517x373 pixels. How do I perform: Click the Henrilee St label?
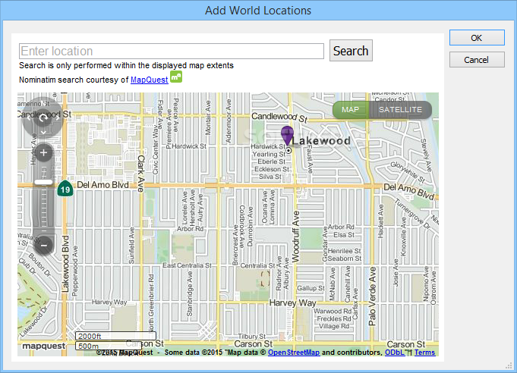(345, 251)
